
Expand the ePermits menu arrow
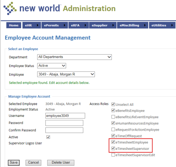(x=64, y=25)
